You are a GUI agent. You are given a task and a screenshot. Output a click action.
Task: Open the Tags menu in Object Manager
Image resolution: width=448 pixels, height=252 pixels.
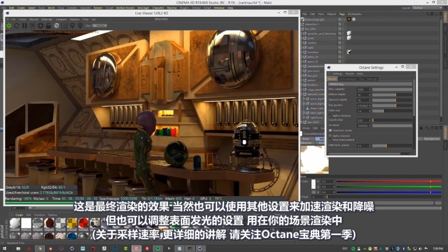[342, 14]
